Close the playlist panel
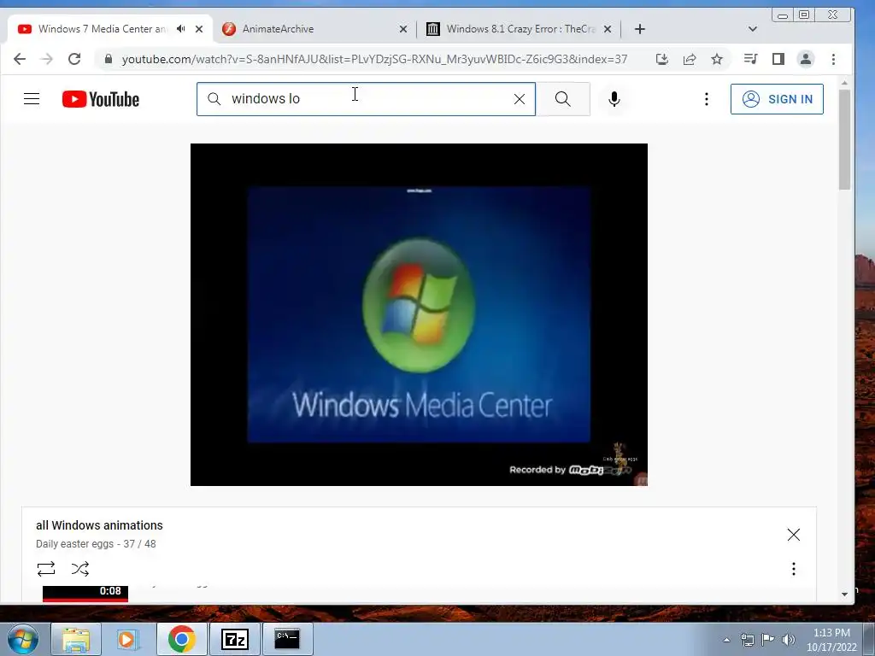Screen dimensions: 875x656 794,535
